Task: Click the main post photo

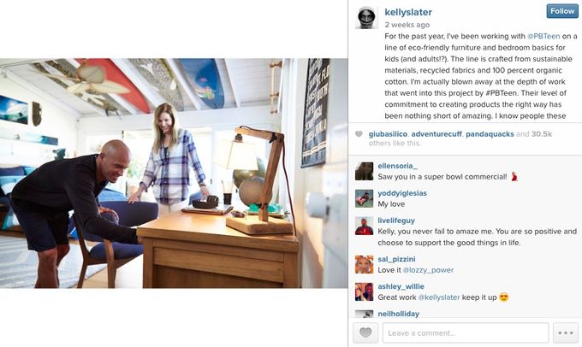Action: pyautogui.click(x=174, y=173)
